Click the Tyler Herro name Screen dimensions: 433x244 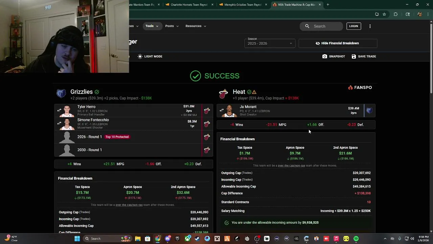(86, 107)
